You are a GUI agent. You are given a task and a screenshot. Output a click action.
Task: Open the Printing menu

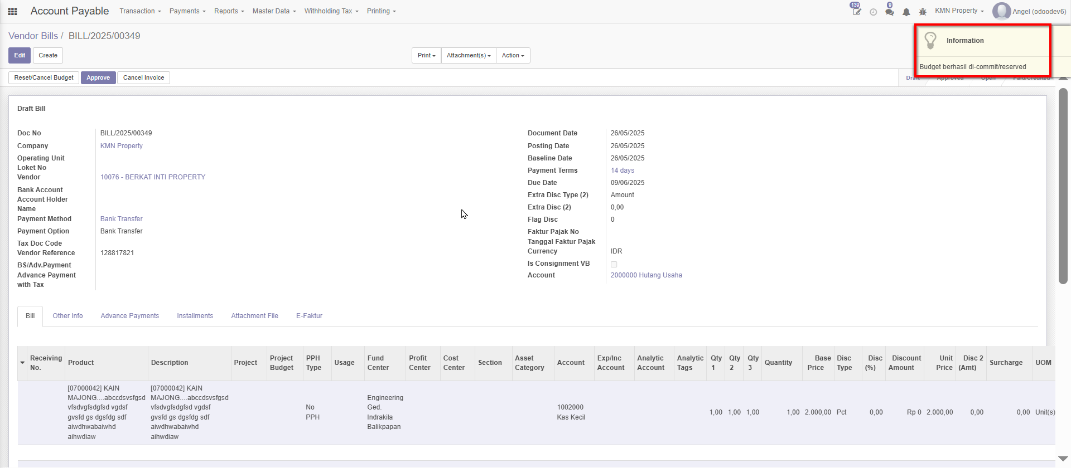381,11
